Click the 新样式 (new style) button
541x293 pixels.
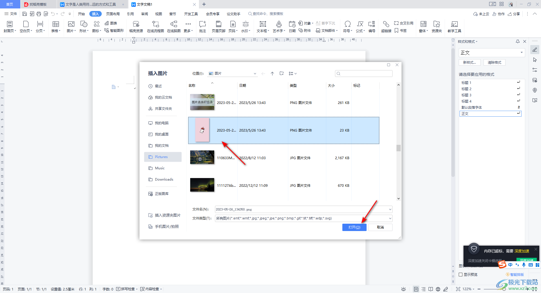469,63
